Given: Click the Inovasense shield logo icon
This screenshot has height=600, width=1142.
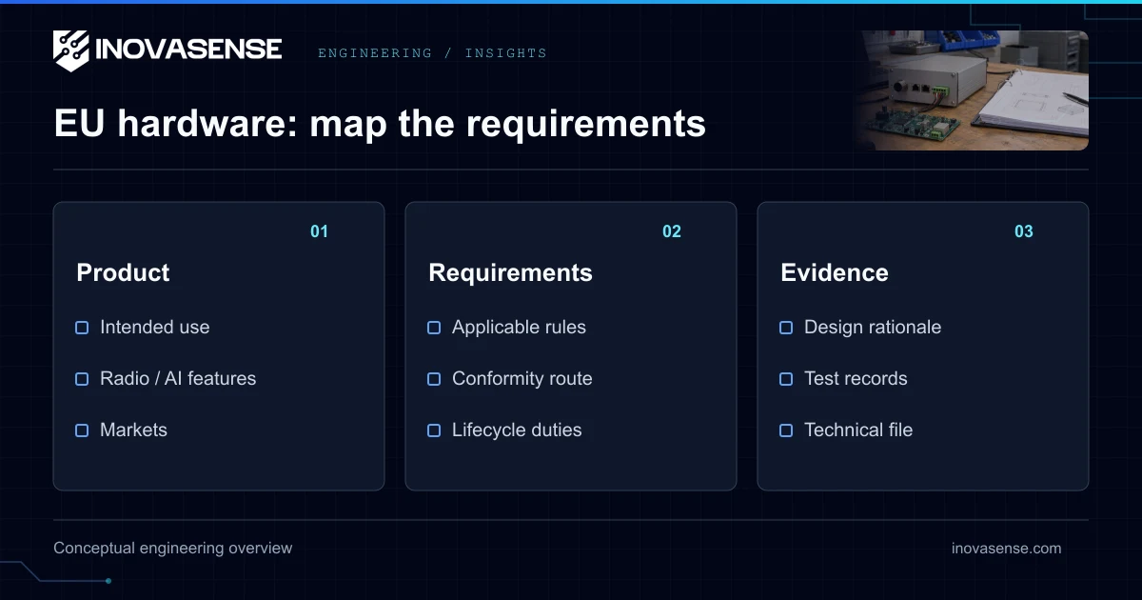Looking at the screenshot, I should click(71, 50).
